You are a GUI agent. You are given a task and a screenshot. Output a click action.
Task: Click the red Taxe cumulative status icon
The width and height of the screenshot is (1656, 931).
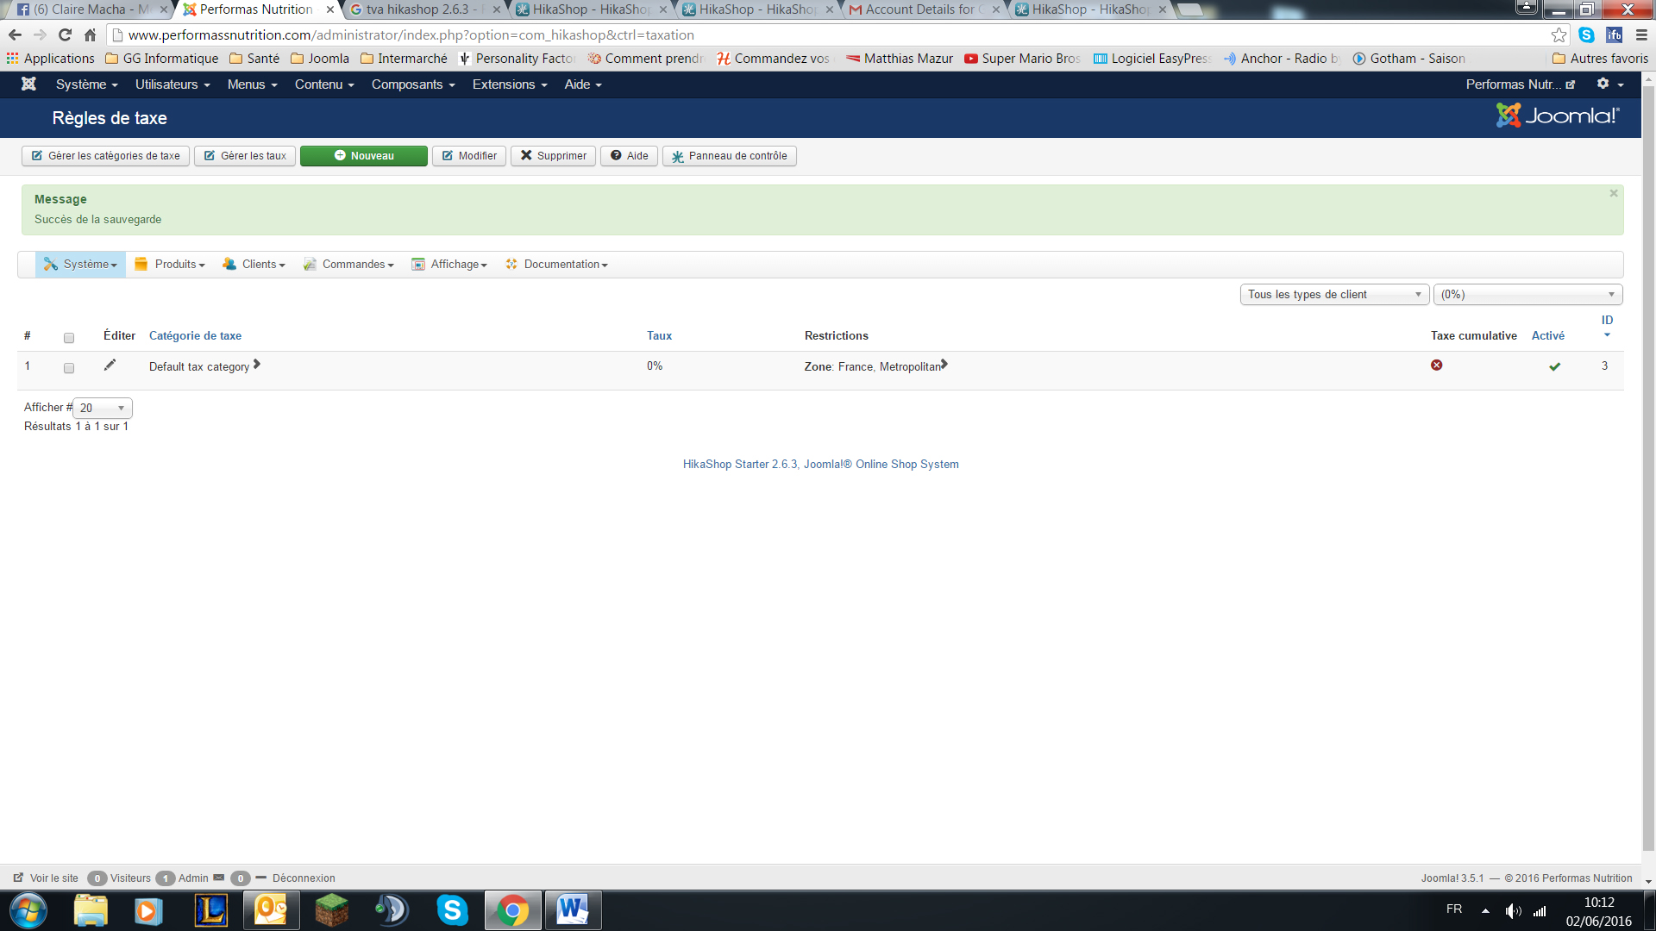(1436, 366)
